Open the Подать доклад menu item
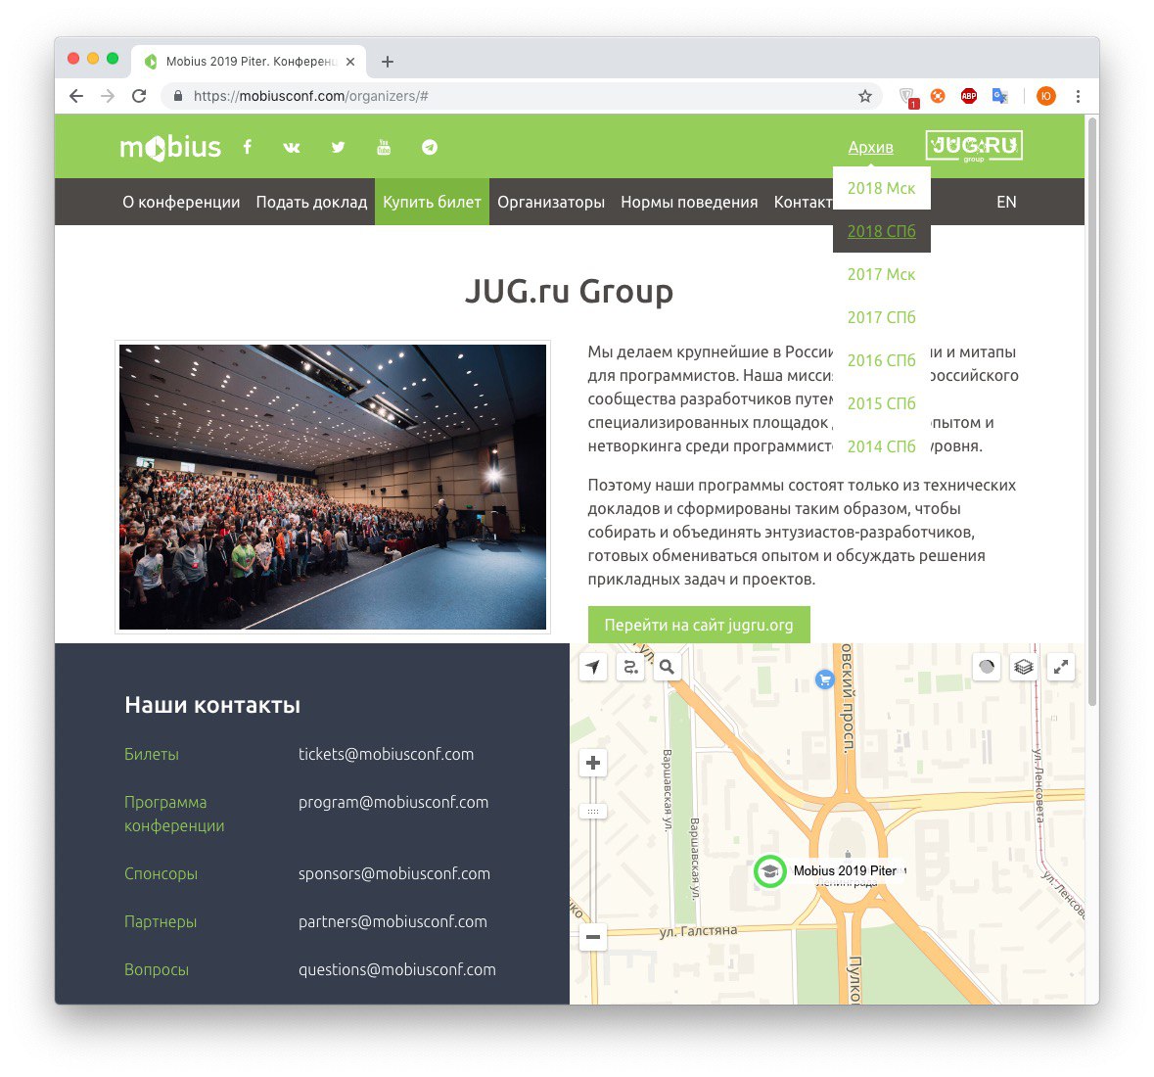The image size is (1154, 1077). pyautogui.click(x=311, y=202)
